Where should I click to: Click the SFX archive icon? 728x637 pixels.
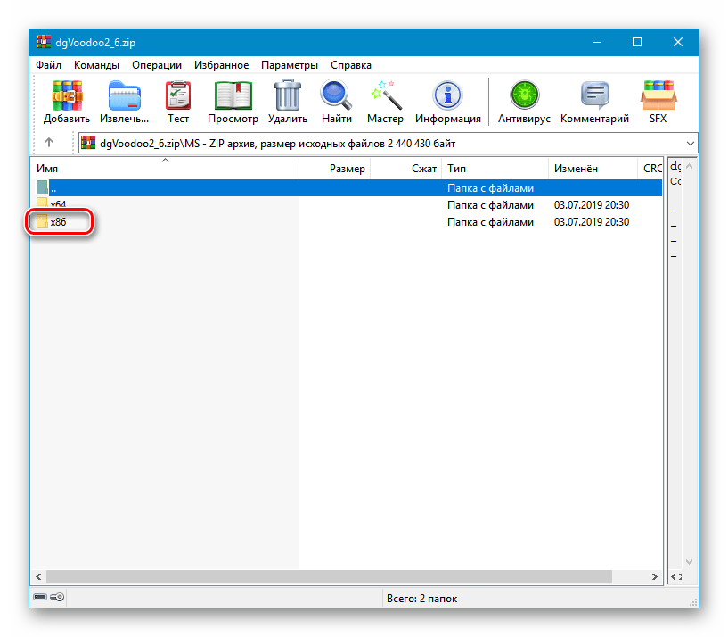[x=658, y=102]
